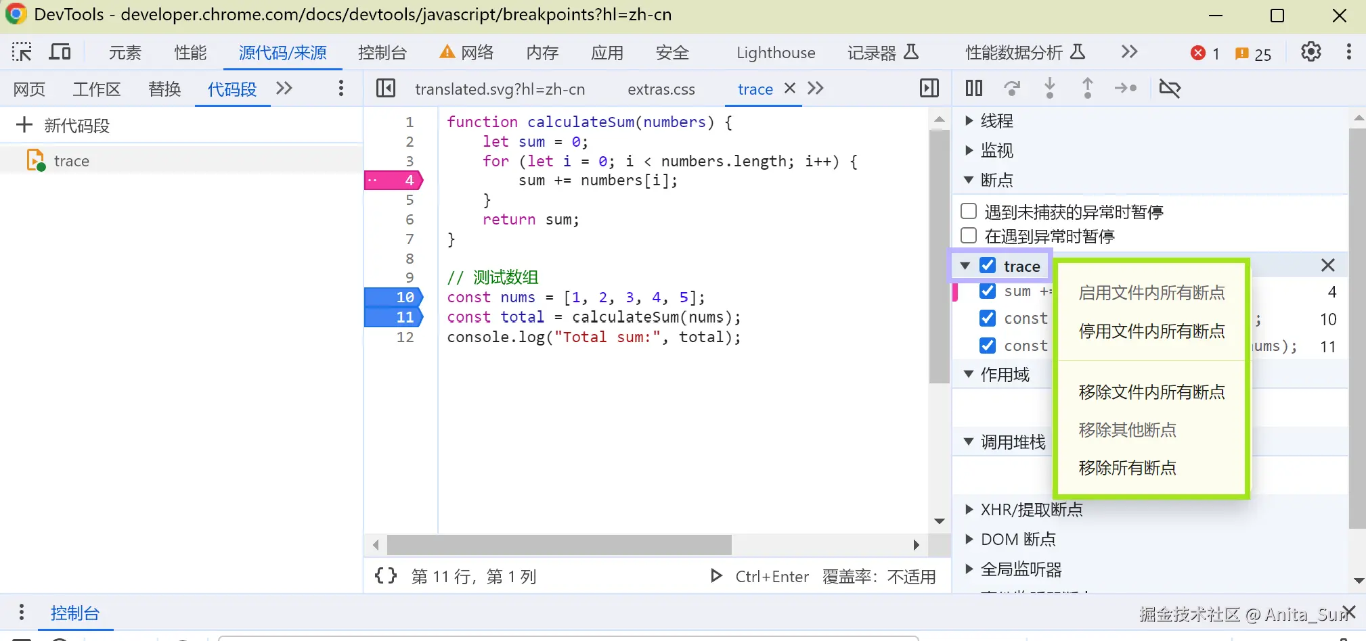Click the red error count badge
Image resolution: width=1366 pixels, height=641 pixels.
pos(1206,53)
